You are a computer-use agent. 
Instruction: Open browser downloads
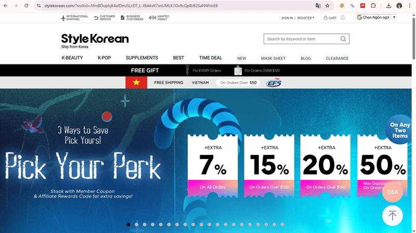tap(388, 6)
